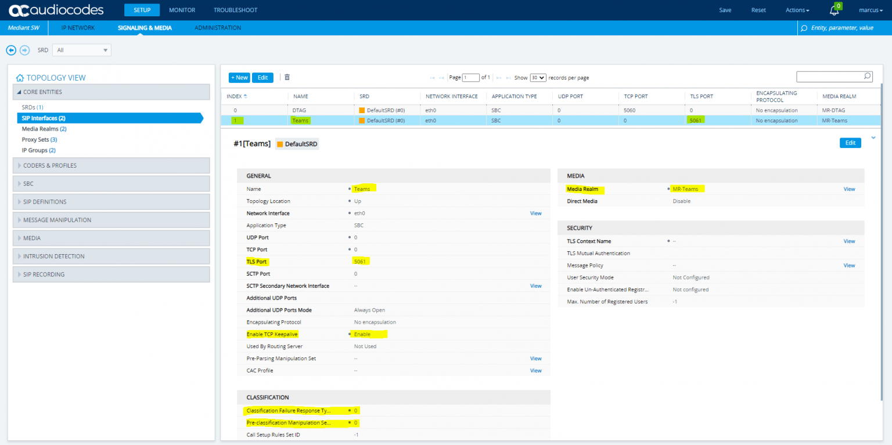892x445 pixels.
Task: Expand the Coders & Profiles section
Action: click(111, 165)
